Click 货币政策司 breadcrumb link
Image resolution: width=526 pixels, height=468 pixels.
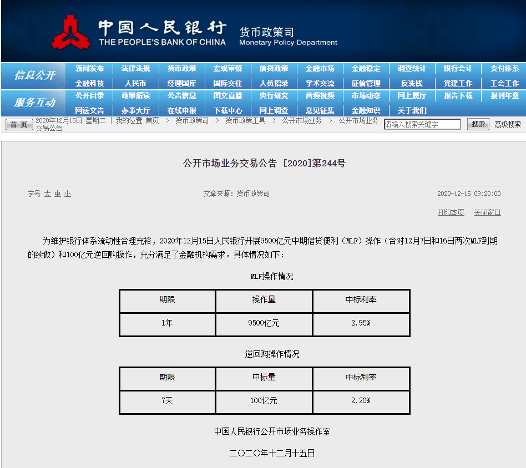(x=192, y=121)
